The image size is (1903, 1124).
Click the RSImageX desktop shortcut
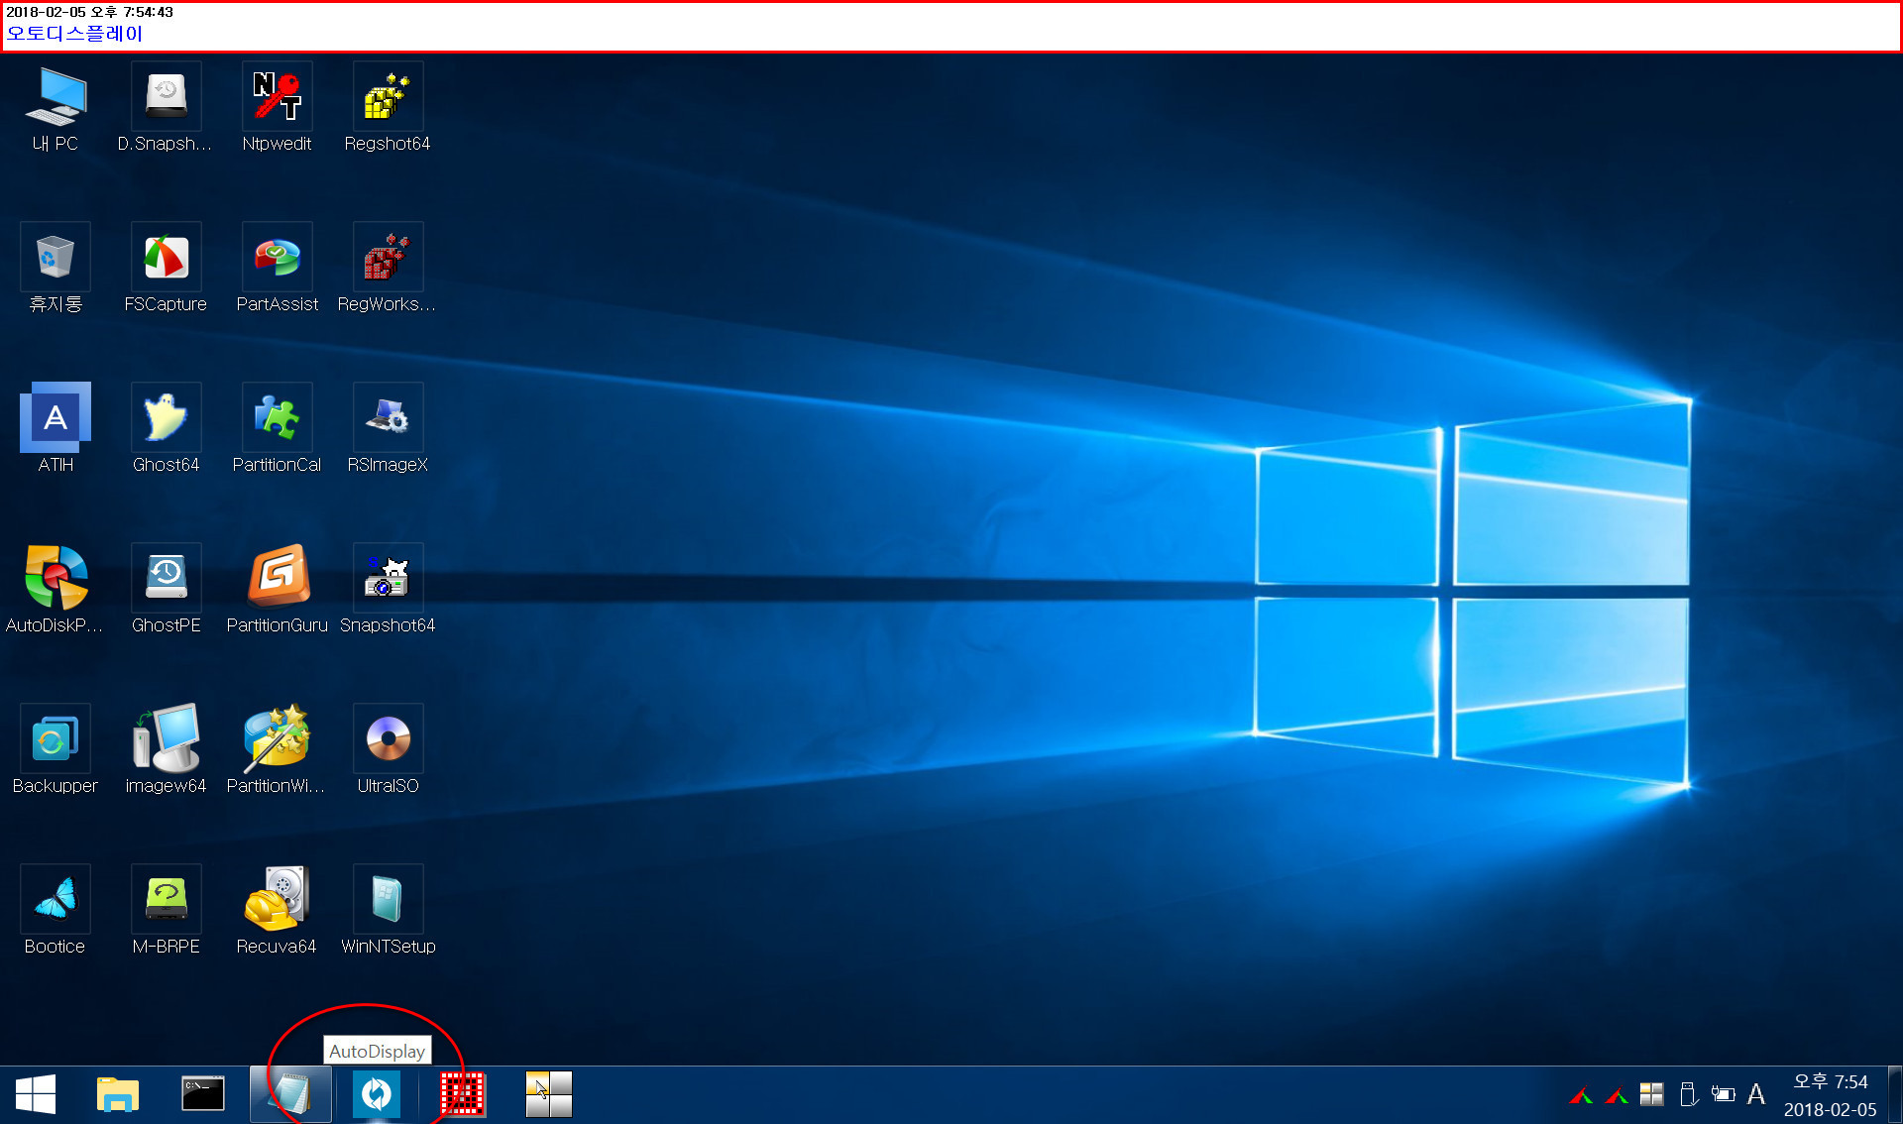(388, 429)
